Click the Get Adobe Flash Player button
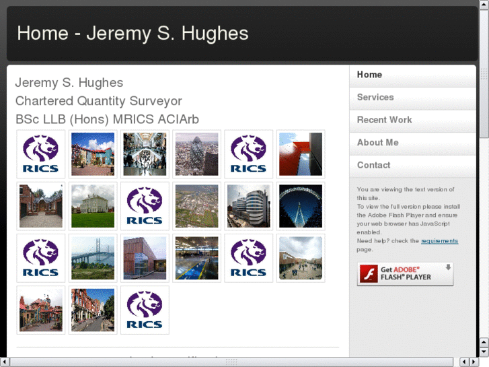The width and height of the screenshot is (489, 367). click(405, 274)
